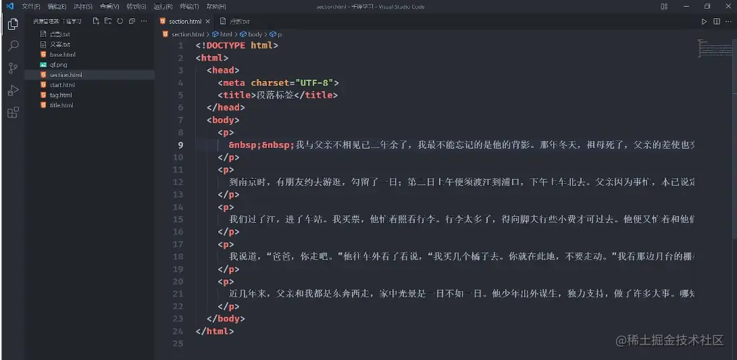Click the <!DOCTYPE html> code on line 1
737x360 pixels.
(237, 45)
